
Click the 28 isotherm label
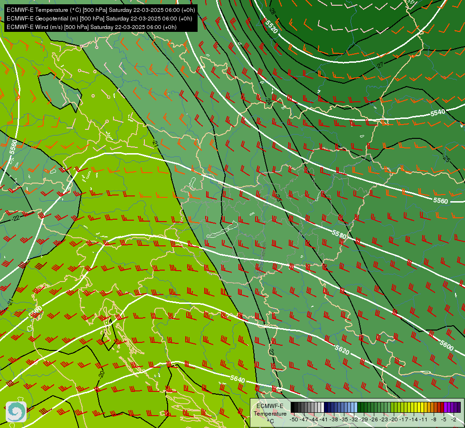pyautogui.click(x=272, y=11)
